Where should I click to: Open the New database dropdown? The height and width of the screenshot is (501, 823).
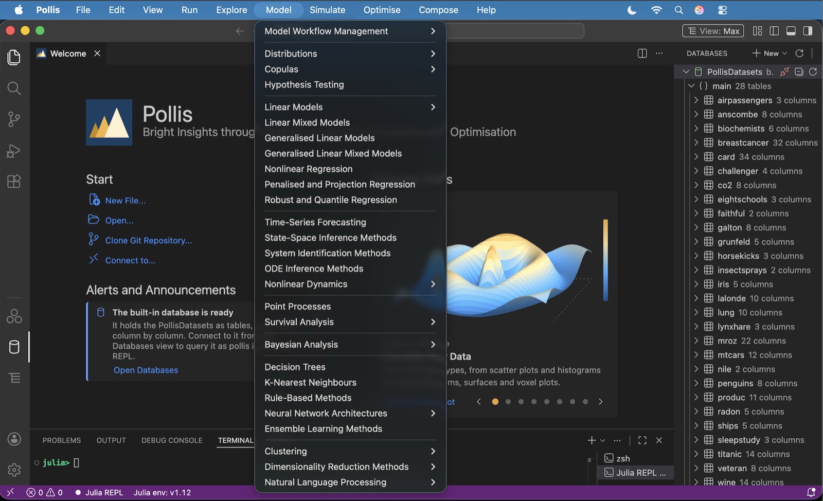[770, 53]
